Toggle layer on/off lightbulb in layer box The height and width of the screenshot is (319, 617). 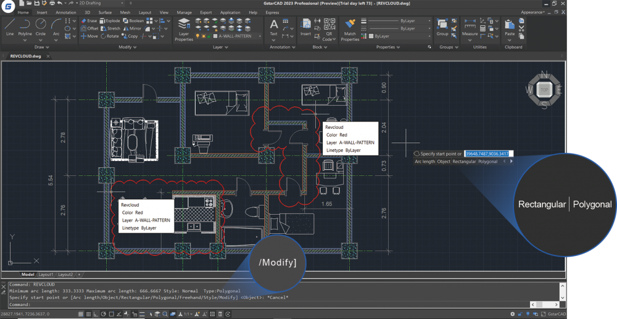[198, 36]
